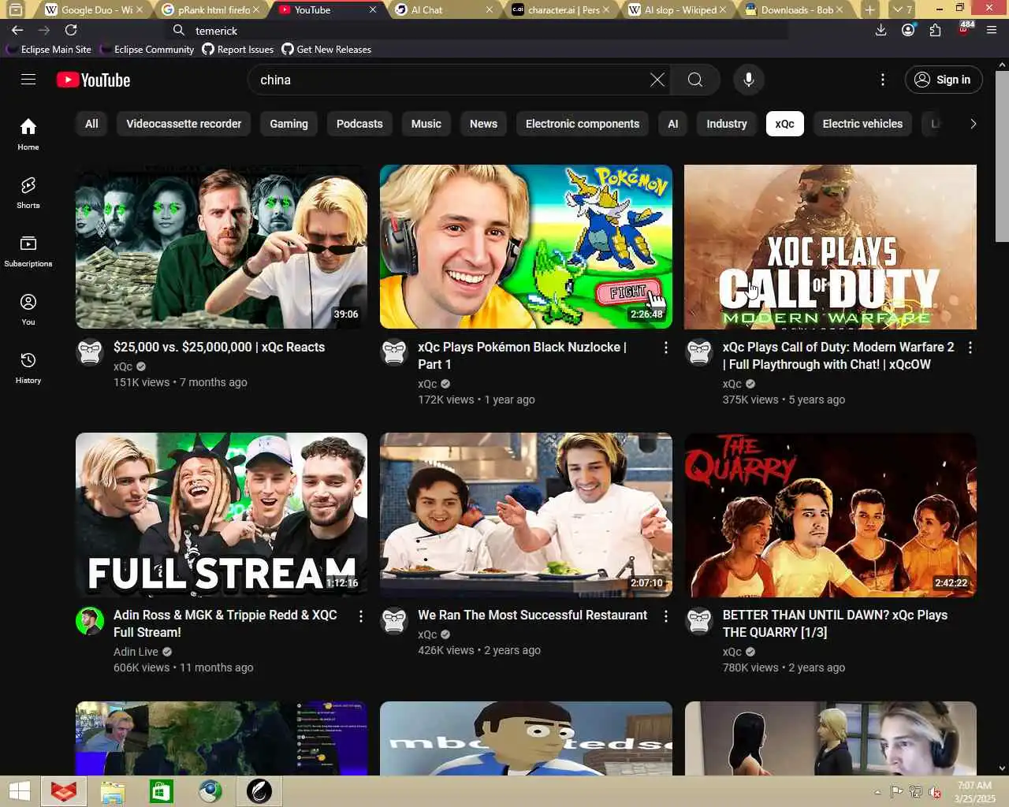Screen dimensions: 1009x807
Task: Select Videocassette recorder chip
Action: 184,124
